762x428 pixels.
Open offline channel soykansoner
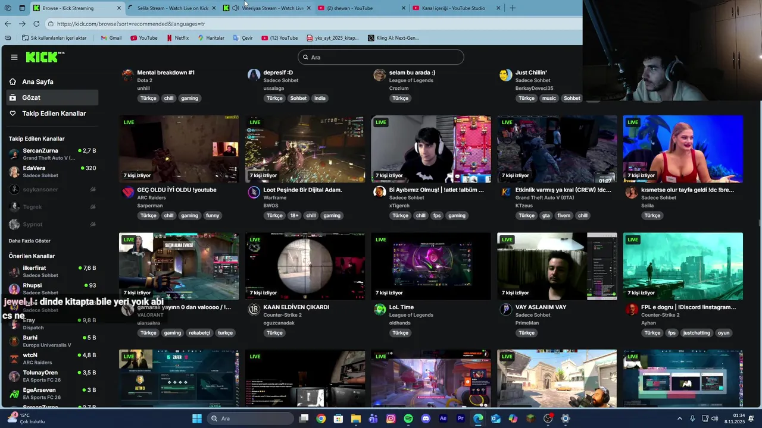point(52,190)
